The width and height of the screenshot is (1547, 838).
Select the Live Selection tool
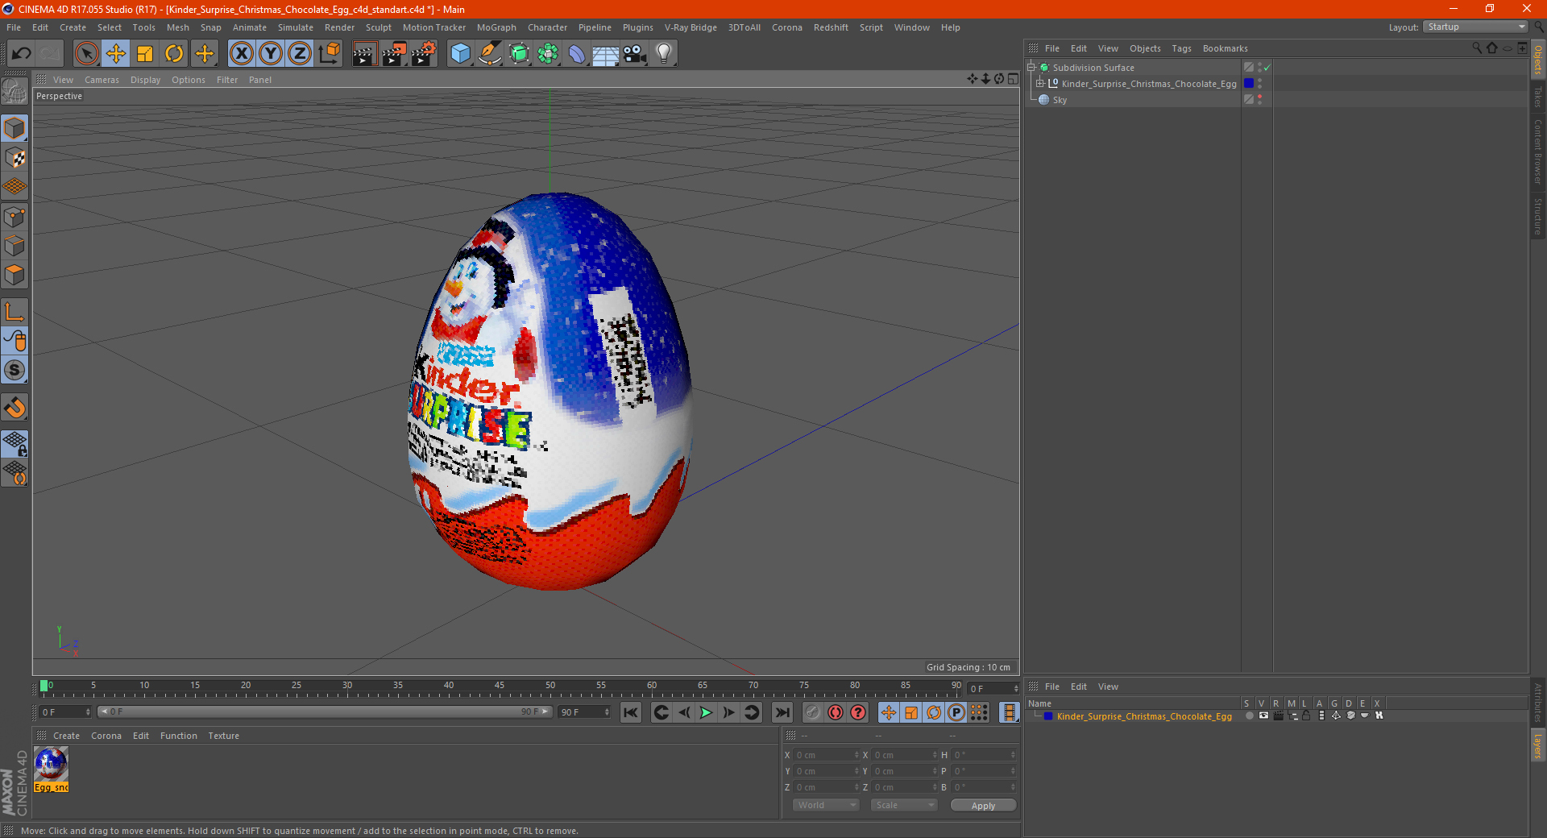click(87, 54)
